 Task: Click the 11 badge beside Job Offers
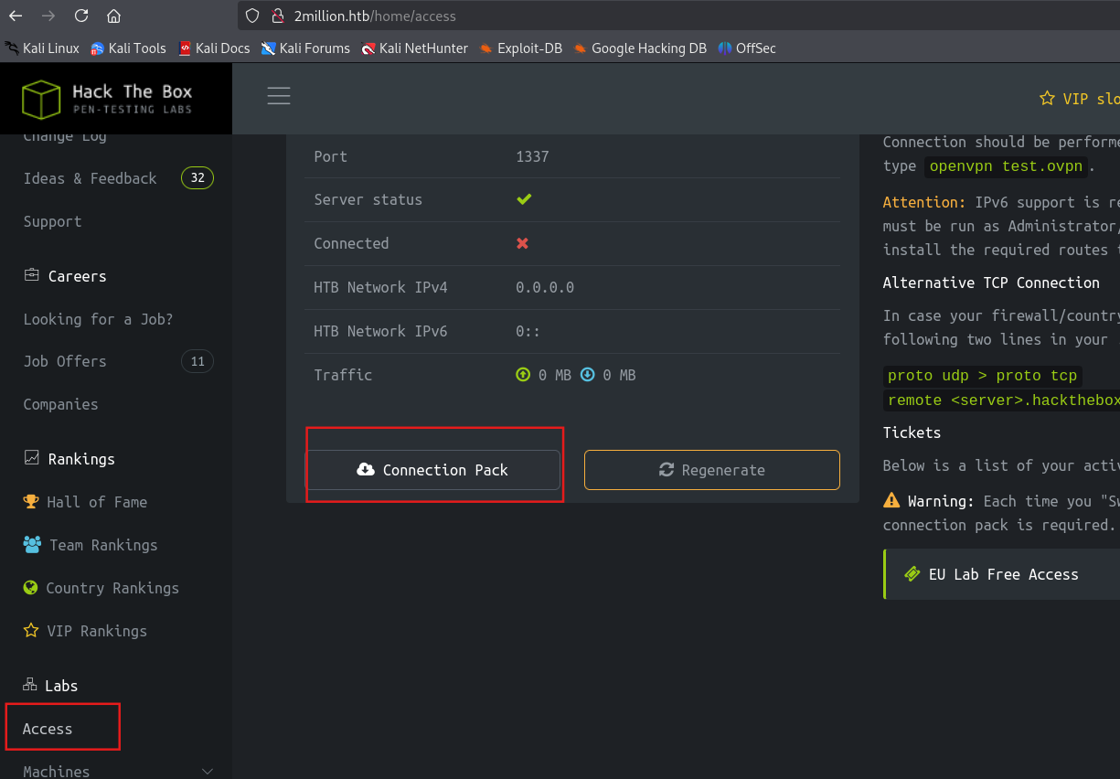[197, 361]
